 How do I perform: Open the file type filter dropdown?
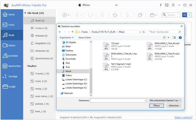[x=165, y=100]
